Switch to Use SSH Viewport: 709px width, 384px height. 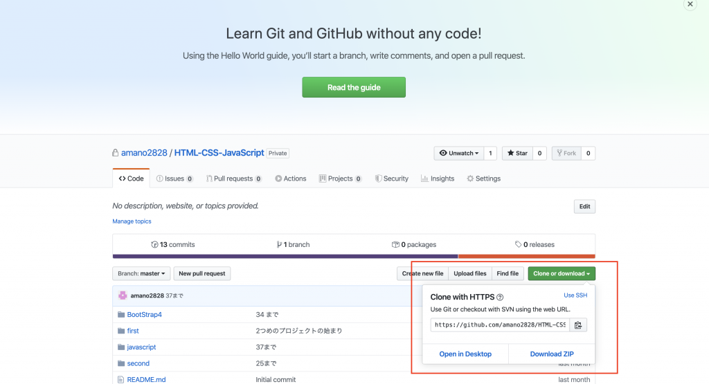(575, 295)
